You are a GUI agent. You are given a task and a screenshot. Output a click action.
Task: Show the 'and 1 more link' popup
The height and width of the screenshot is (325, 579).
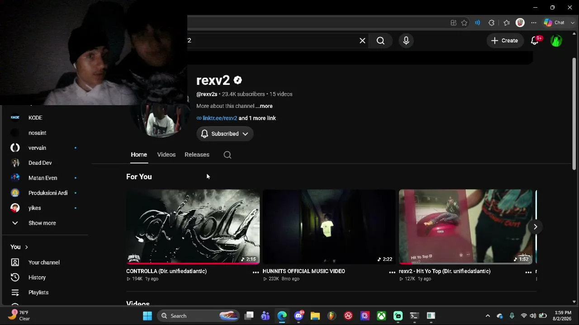coord(257,118)
